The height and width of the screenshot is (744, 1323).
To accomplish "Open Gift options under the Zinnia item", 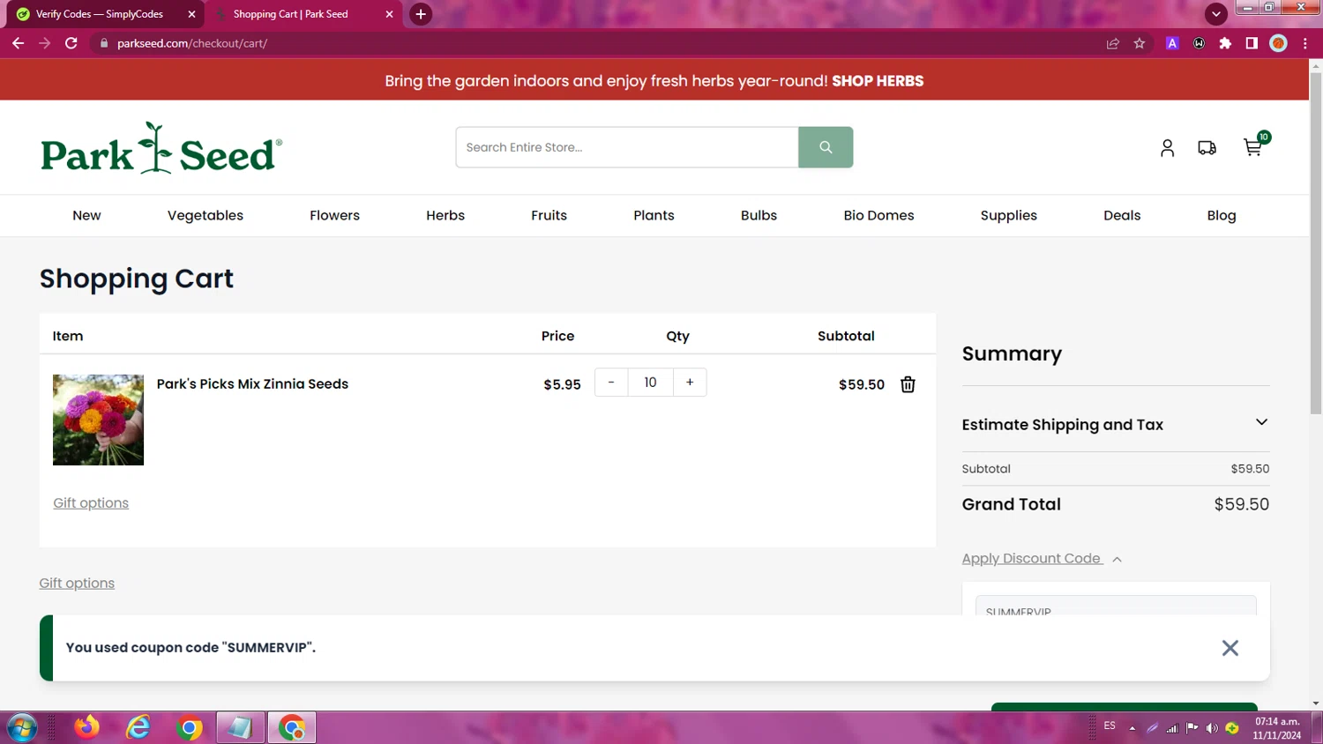I will (91, 503).
